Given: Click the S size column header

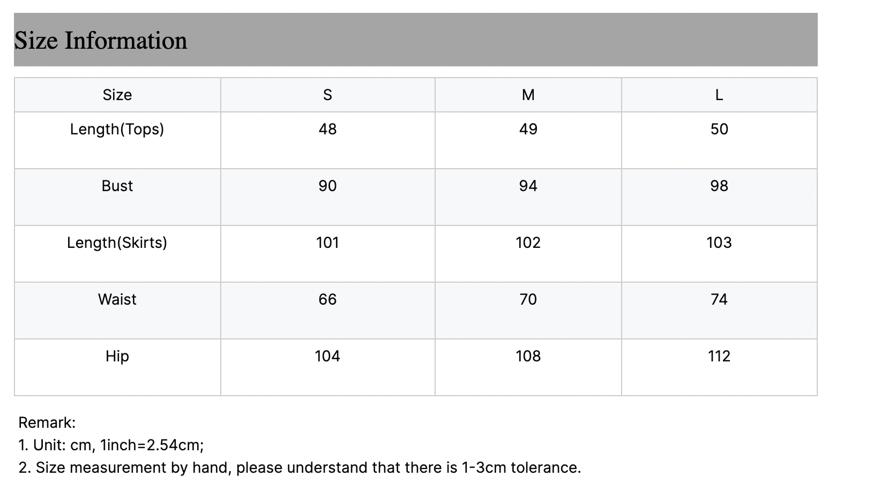Looking at the screenshot, I should click(328, 95).
